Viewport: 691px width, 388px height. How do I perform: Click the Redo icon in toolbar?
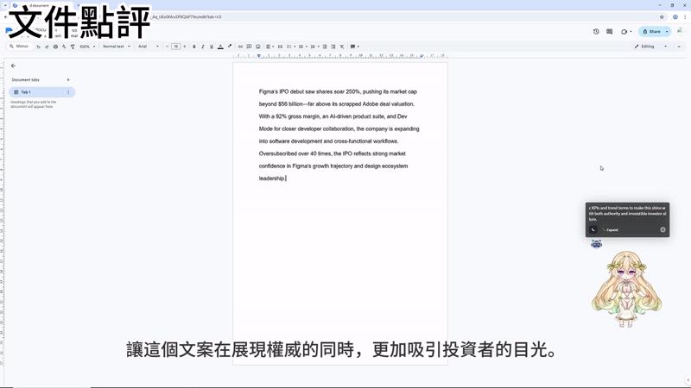pos(47,47)
